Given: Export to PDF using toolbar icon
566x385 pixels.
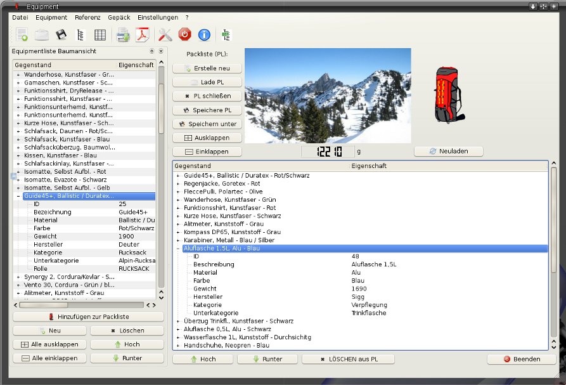Looking at the screenshot, I should [143, 35].
